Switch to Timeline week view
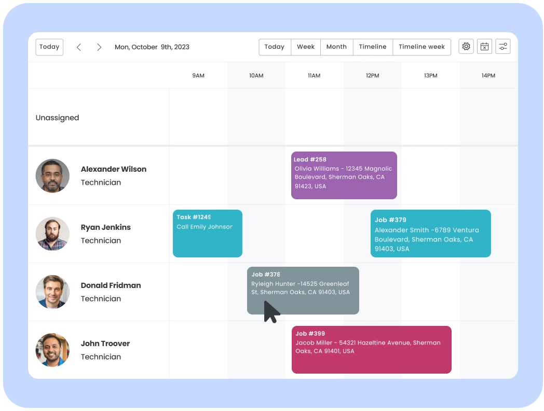The width and height of the screenshot is (544, 411). [x=421, y=47]
